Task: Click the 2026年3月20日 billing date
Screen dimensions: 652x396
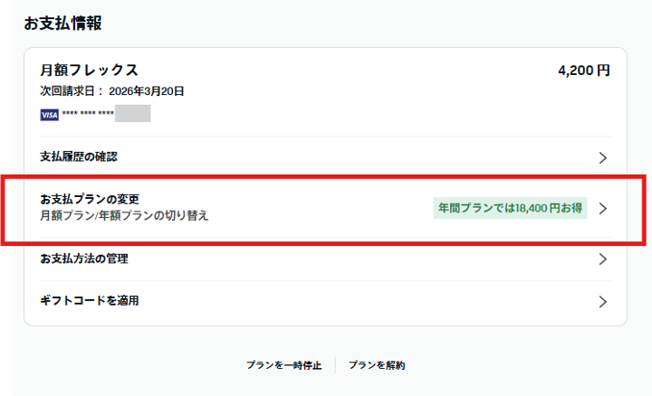Action: click(x=147, y=91)
